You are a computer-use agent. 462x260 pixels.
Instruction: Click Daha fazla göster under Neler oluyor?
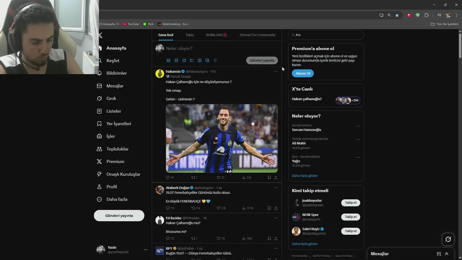coord(305,176)
